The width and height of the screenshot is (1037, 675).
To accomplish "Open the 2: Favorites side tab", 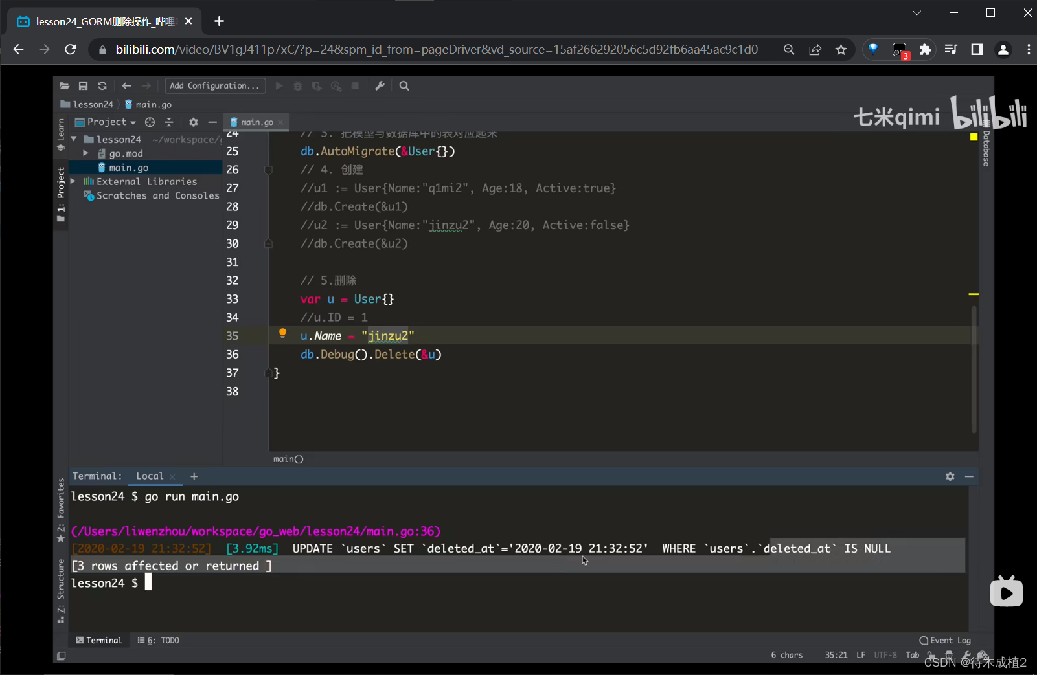I will coord(61,510).
